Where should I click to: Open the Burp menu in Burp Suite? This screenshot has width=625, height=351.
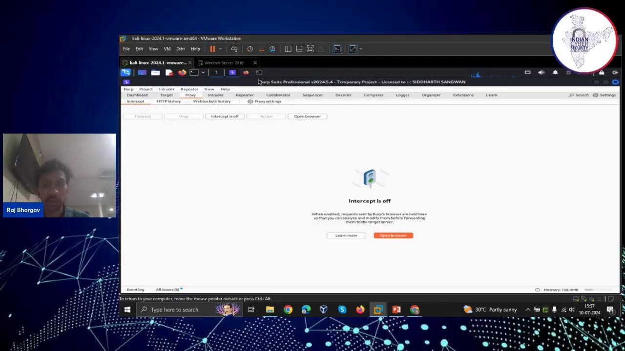[x=128, y=89]
